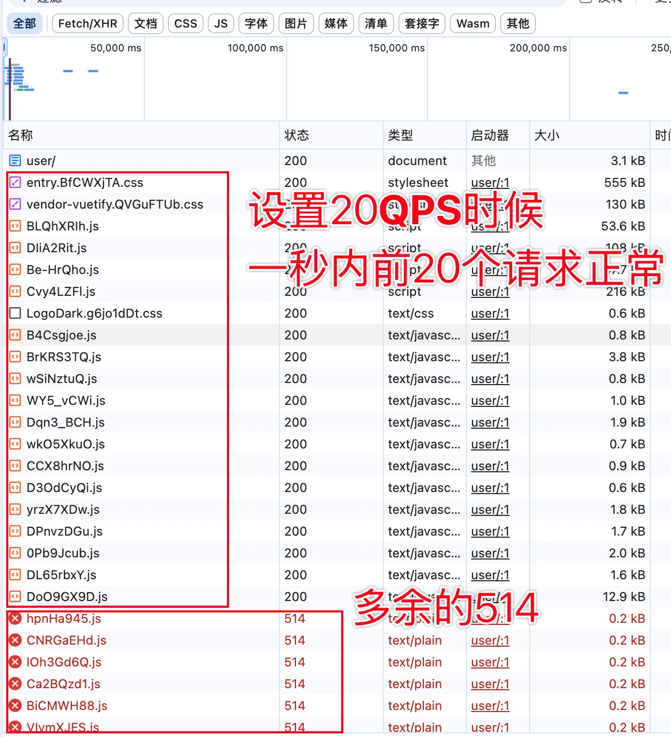The width and height of the screenshot is (671, 737).
Task: Click script icon of DL65rbxY.js
Action: [15, 575]
